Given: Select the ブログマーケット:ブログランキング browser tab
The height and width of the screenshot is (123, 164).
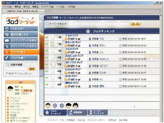Looking at the screenshot, I should click(x=24, y=11).
